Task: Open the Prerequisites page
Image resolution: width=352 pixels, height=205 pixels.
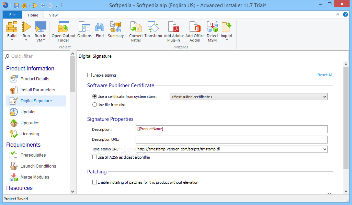Action: click(x=36, y=155)
